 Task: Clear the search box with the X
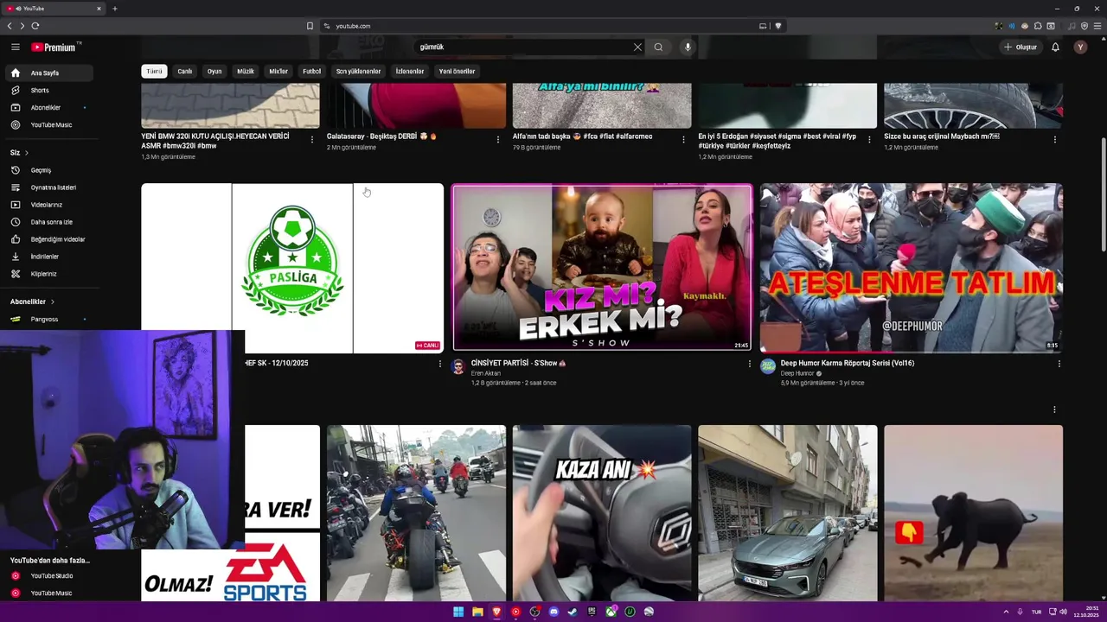(x=637, y=47)
